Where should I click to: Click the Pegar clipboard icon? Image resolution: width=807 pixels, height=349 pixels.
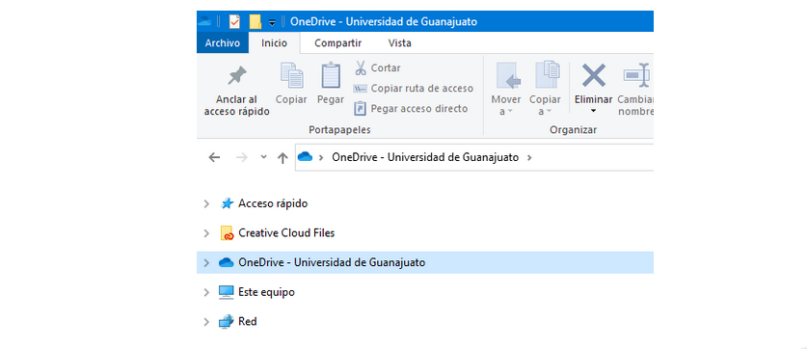pyautogui.click(x=331, y=75)
